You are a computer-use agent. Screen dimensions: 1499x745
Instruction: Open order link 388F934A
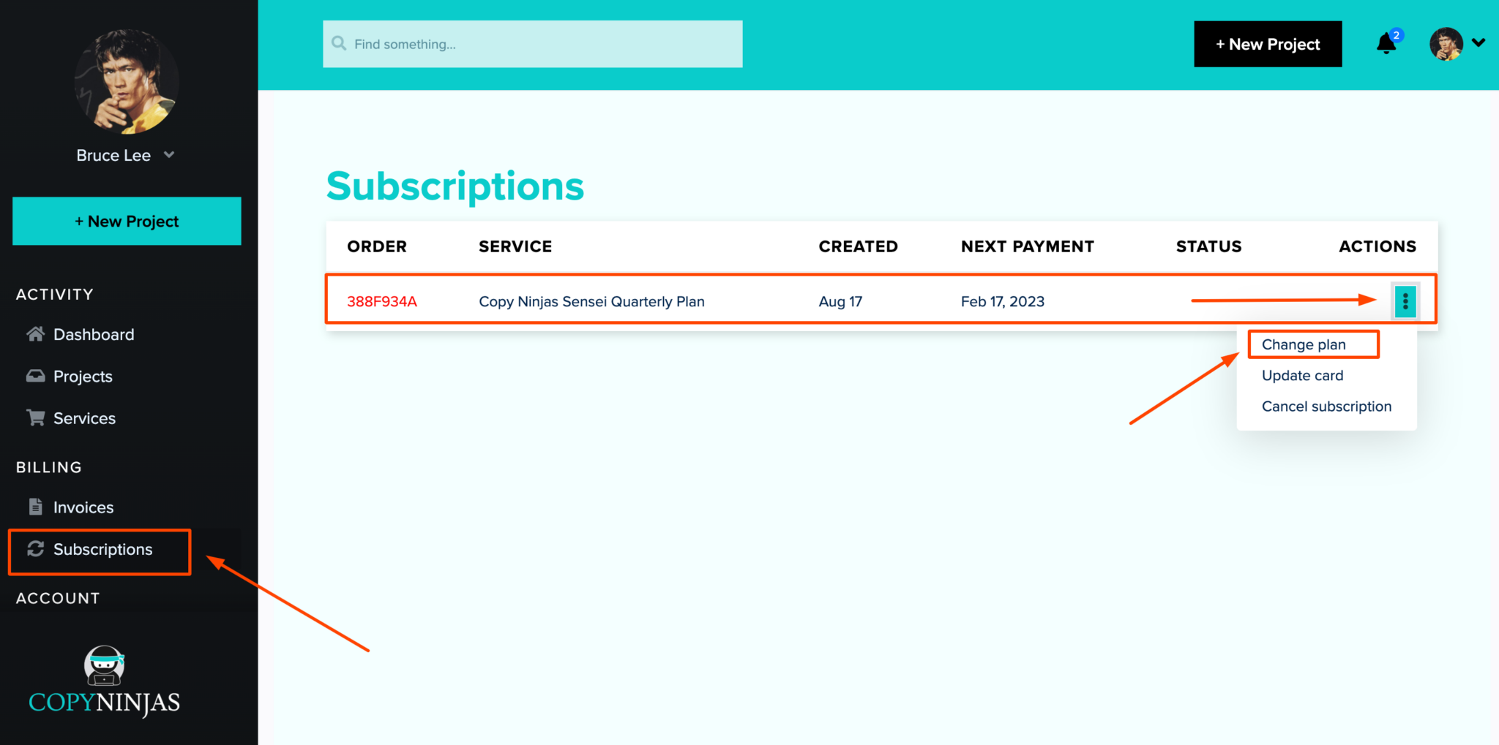[x=381, y=301]
